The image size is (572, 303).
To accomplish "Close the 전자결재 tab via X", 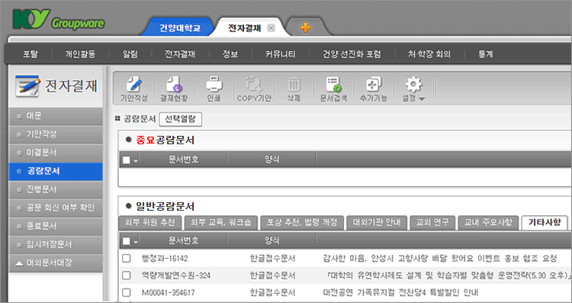I will (271, 27).
